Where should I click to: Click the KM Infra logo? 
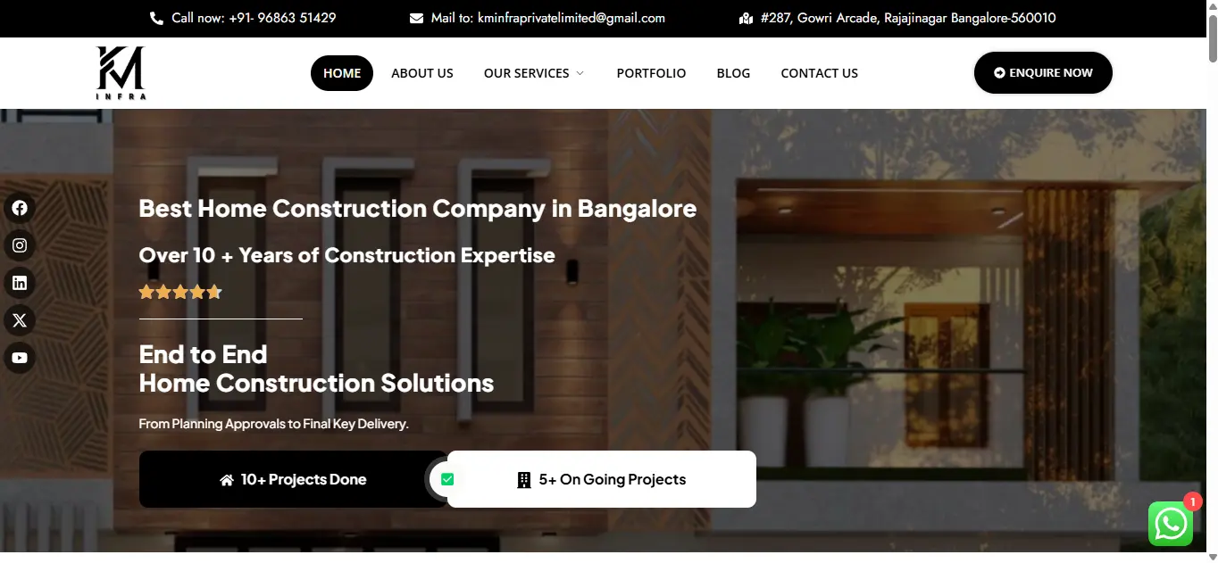(x=121, y=73)
